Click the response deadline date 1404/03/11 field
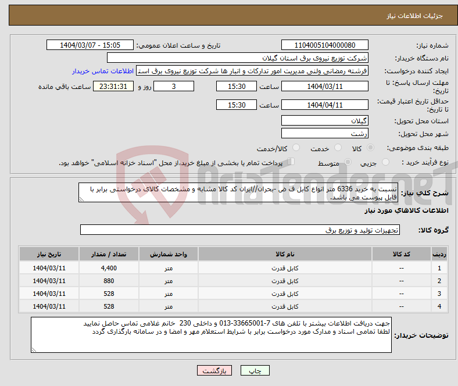This screenshot has width=458, height=386. point(324,86)
